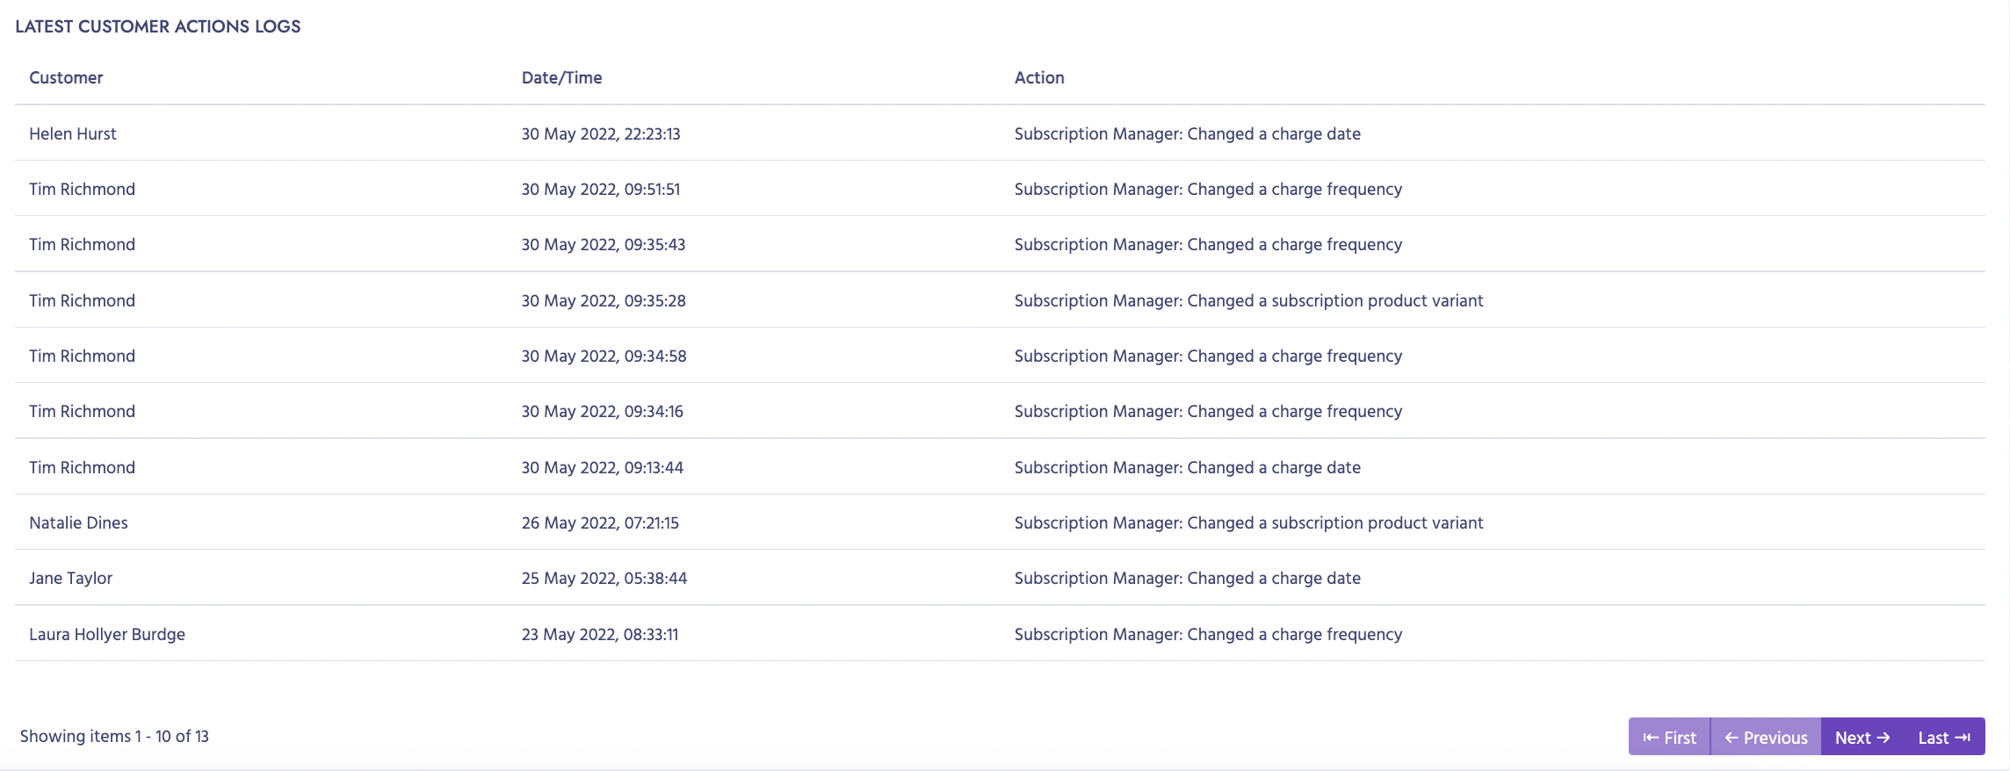Select the 23 May 2022, 08:33:11 timestamp
The height and width of the screenshot is (771, 2010).
click(600, 634)
